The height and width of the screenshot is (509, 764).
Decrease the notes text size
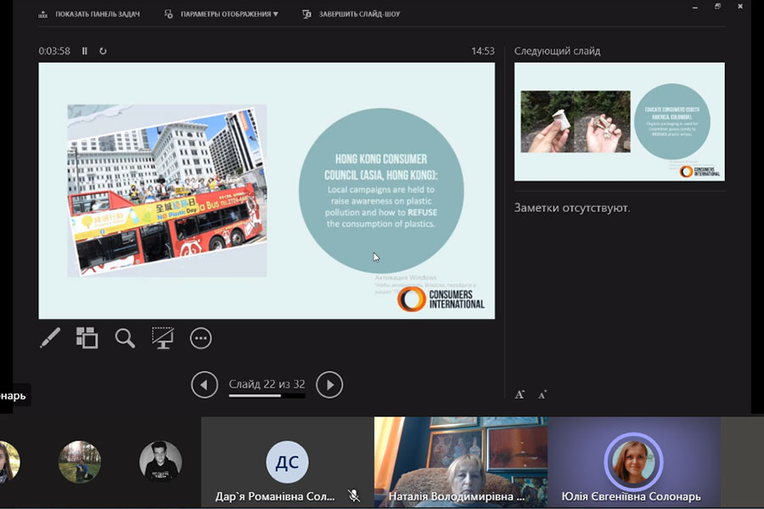542,394
